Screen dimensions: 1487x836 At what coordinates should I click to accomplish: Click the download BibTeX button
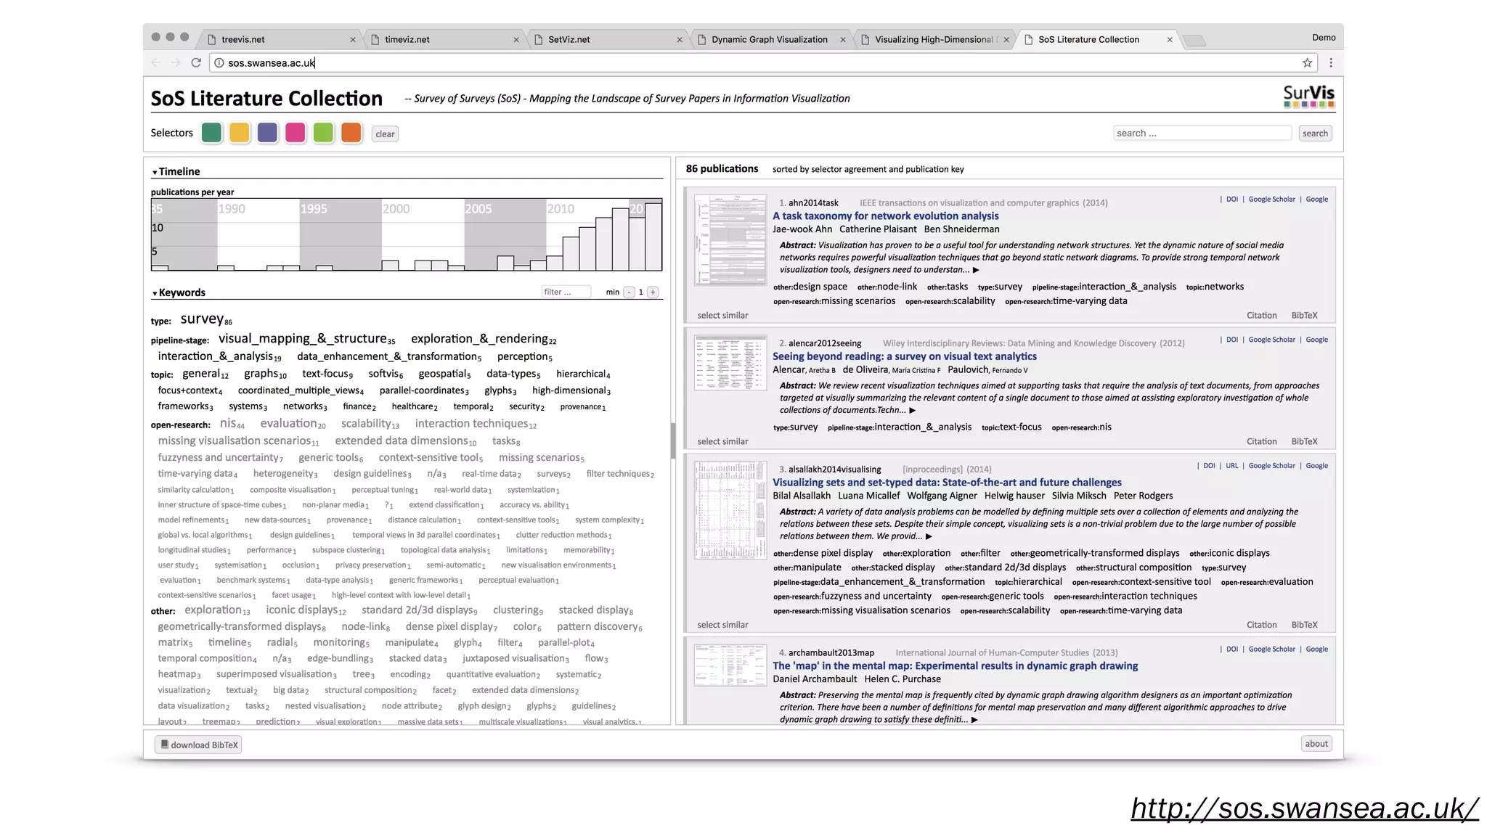198,745
